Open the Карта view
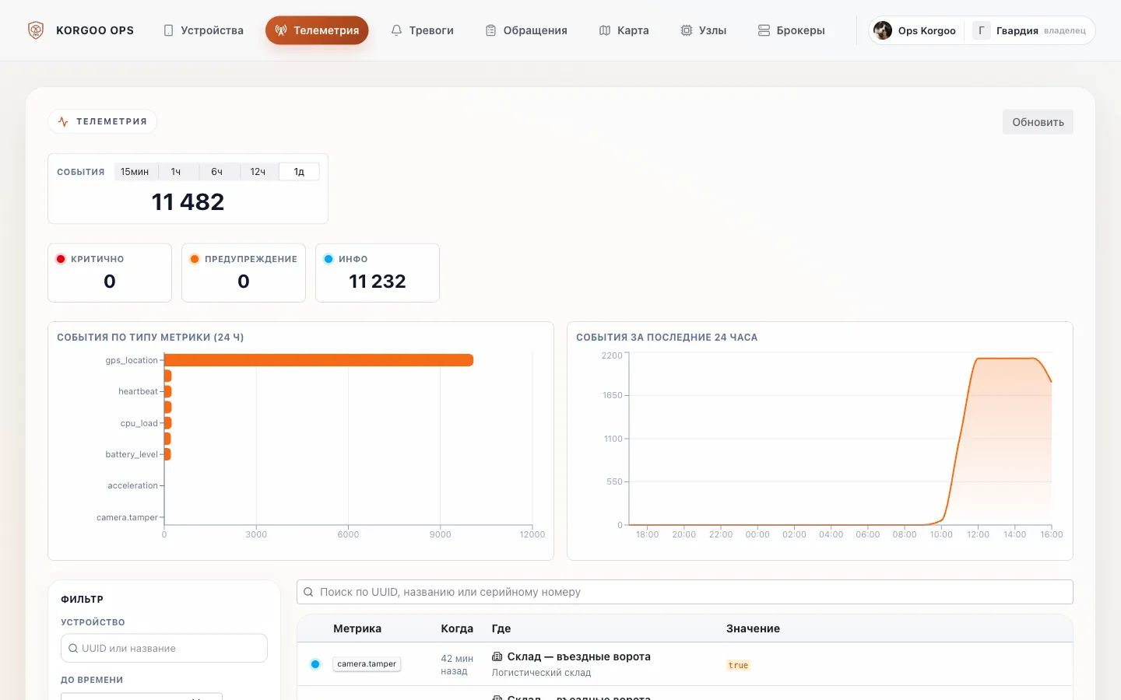 click(624, 30)
